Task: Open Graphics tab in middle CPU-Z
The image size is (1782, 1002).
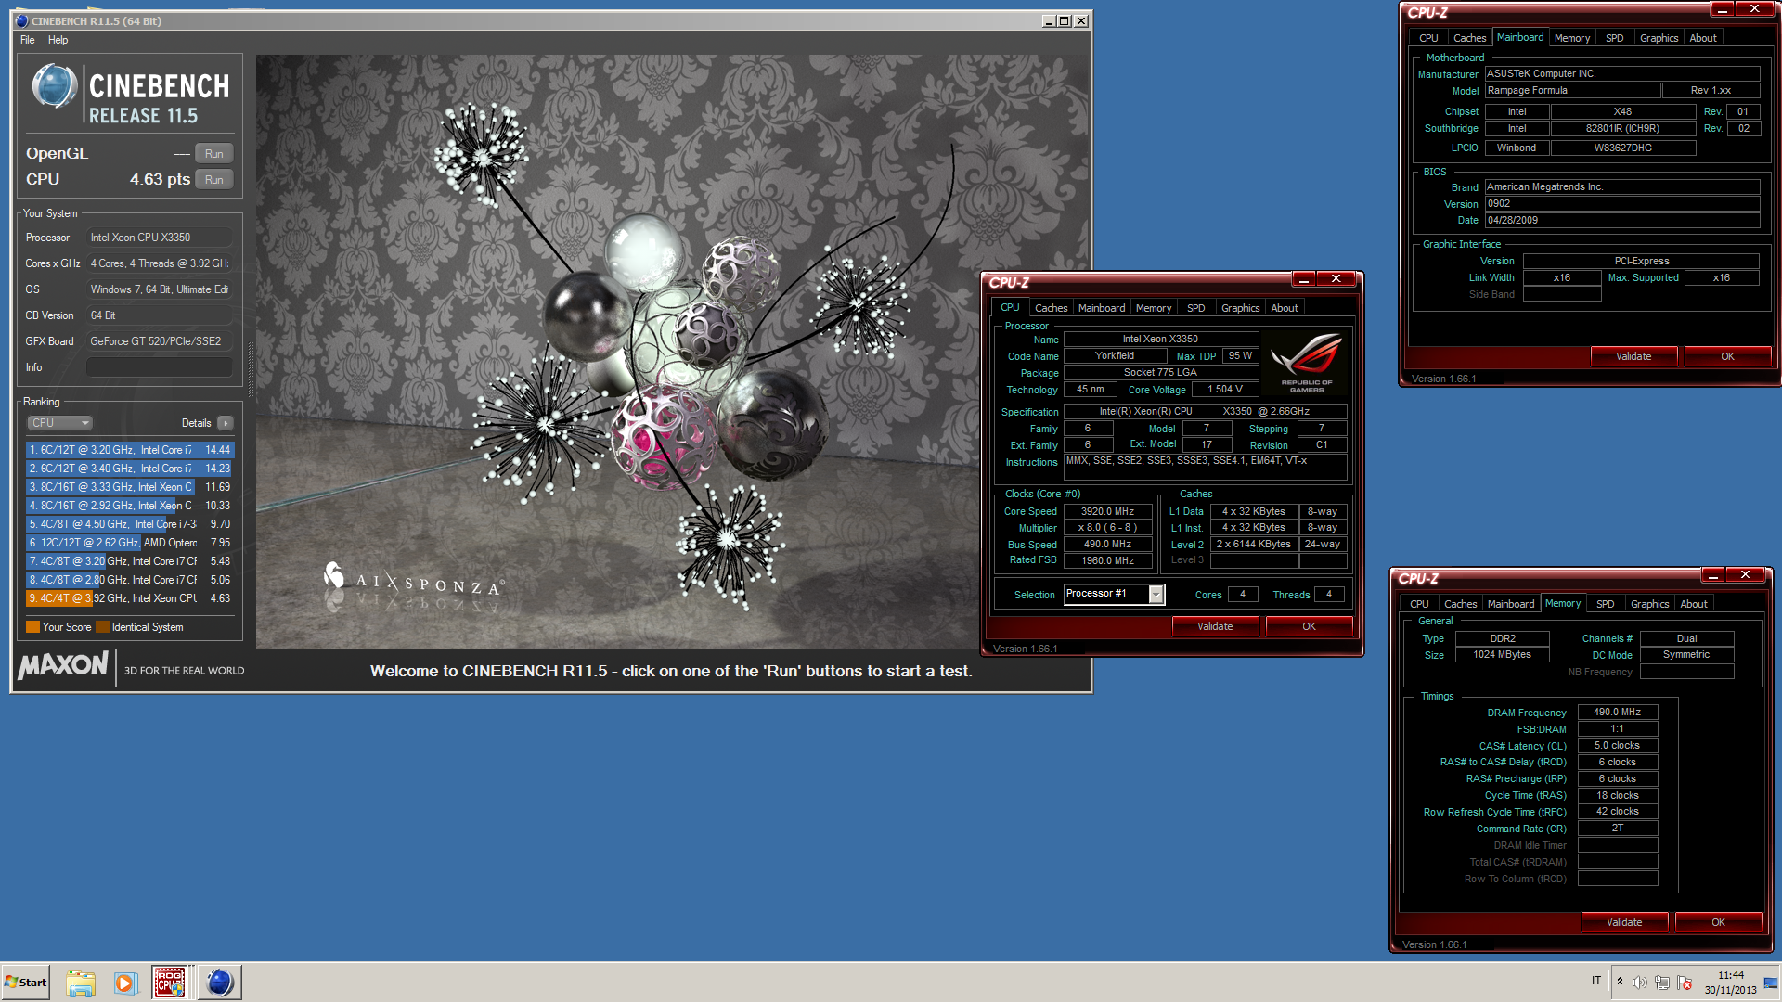Action: click(x=1240, y=308)
